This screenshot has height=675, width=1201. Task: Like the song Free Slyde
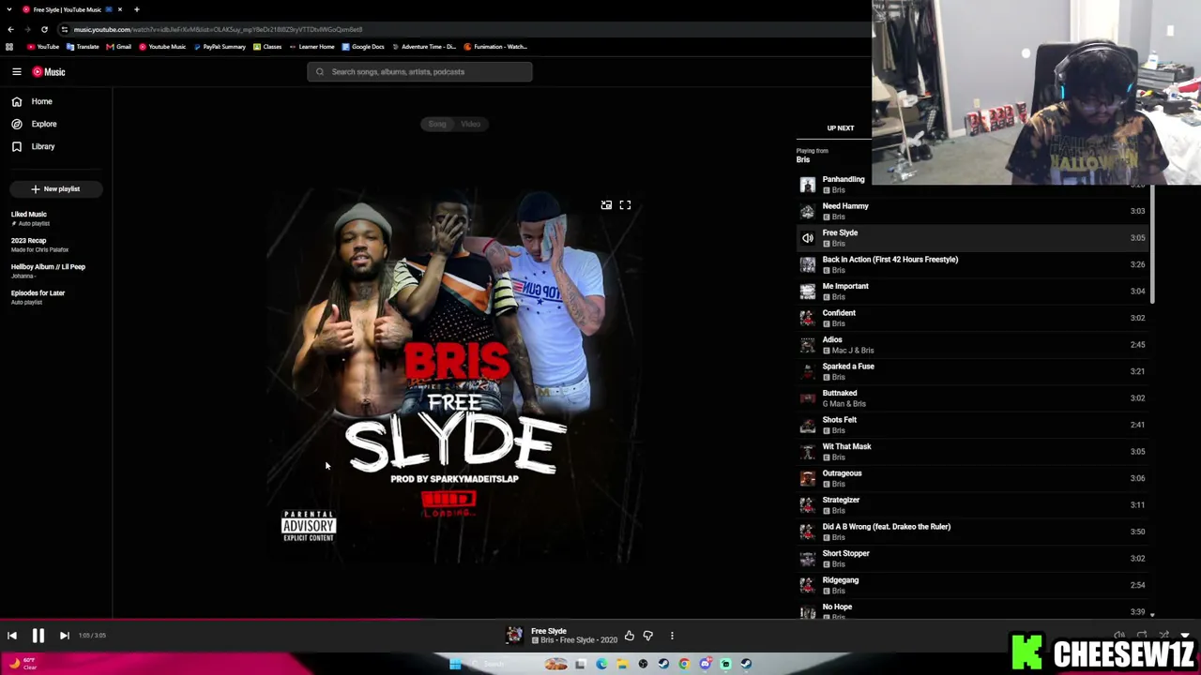click(x=629, y=636)
